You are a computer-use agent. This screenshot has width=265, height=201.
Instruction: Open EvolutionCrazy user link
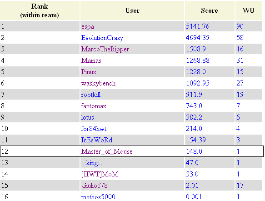102,38
